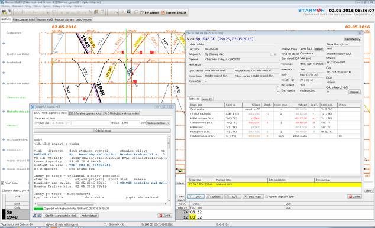Toggle checkbox beside Kategorie field

pyautogui.click(x=271, y=54)
